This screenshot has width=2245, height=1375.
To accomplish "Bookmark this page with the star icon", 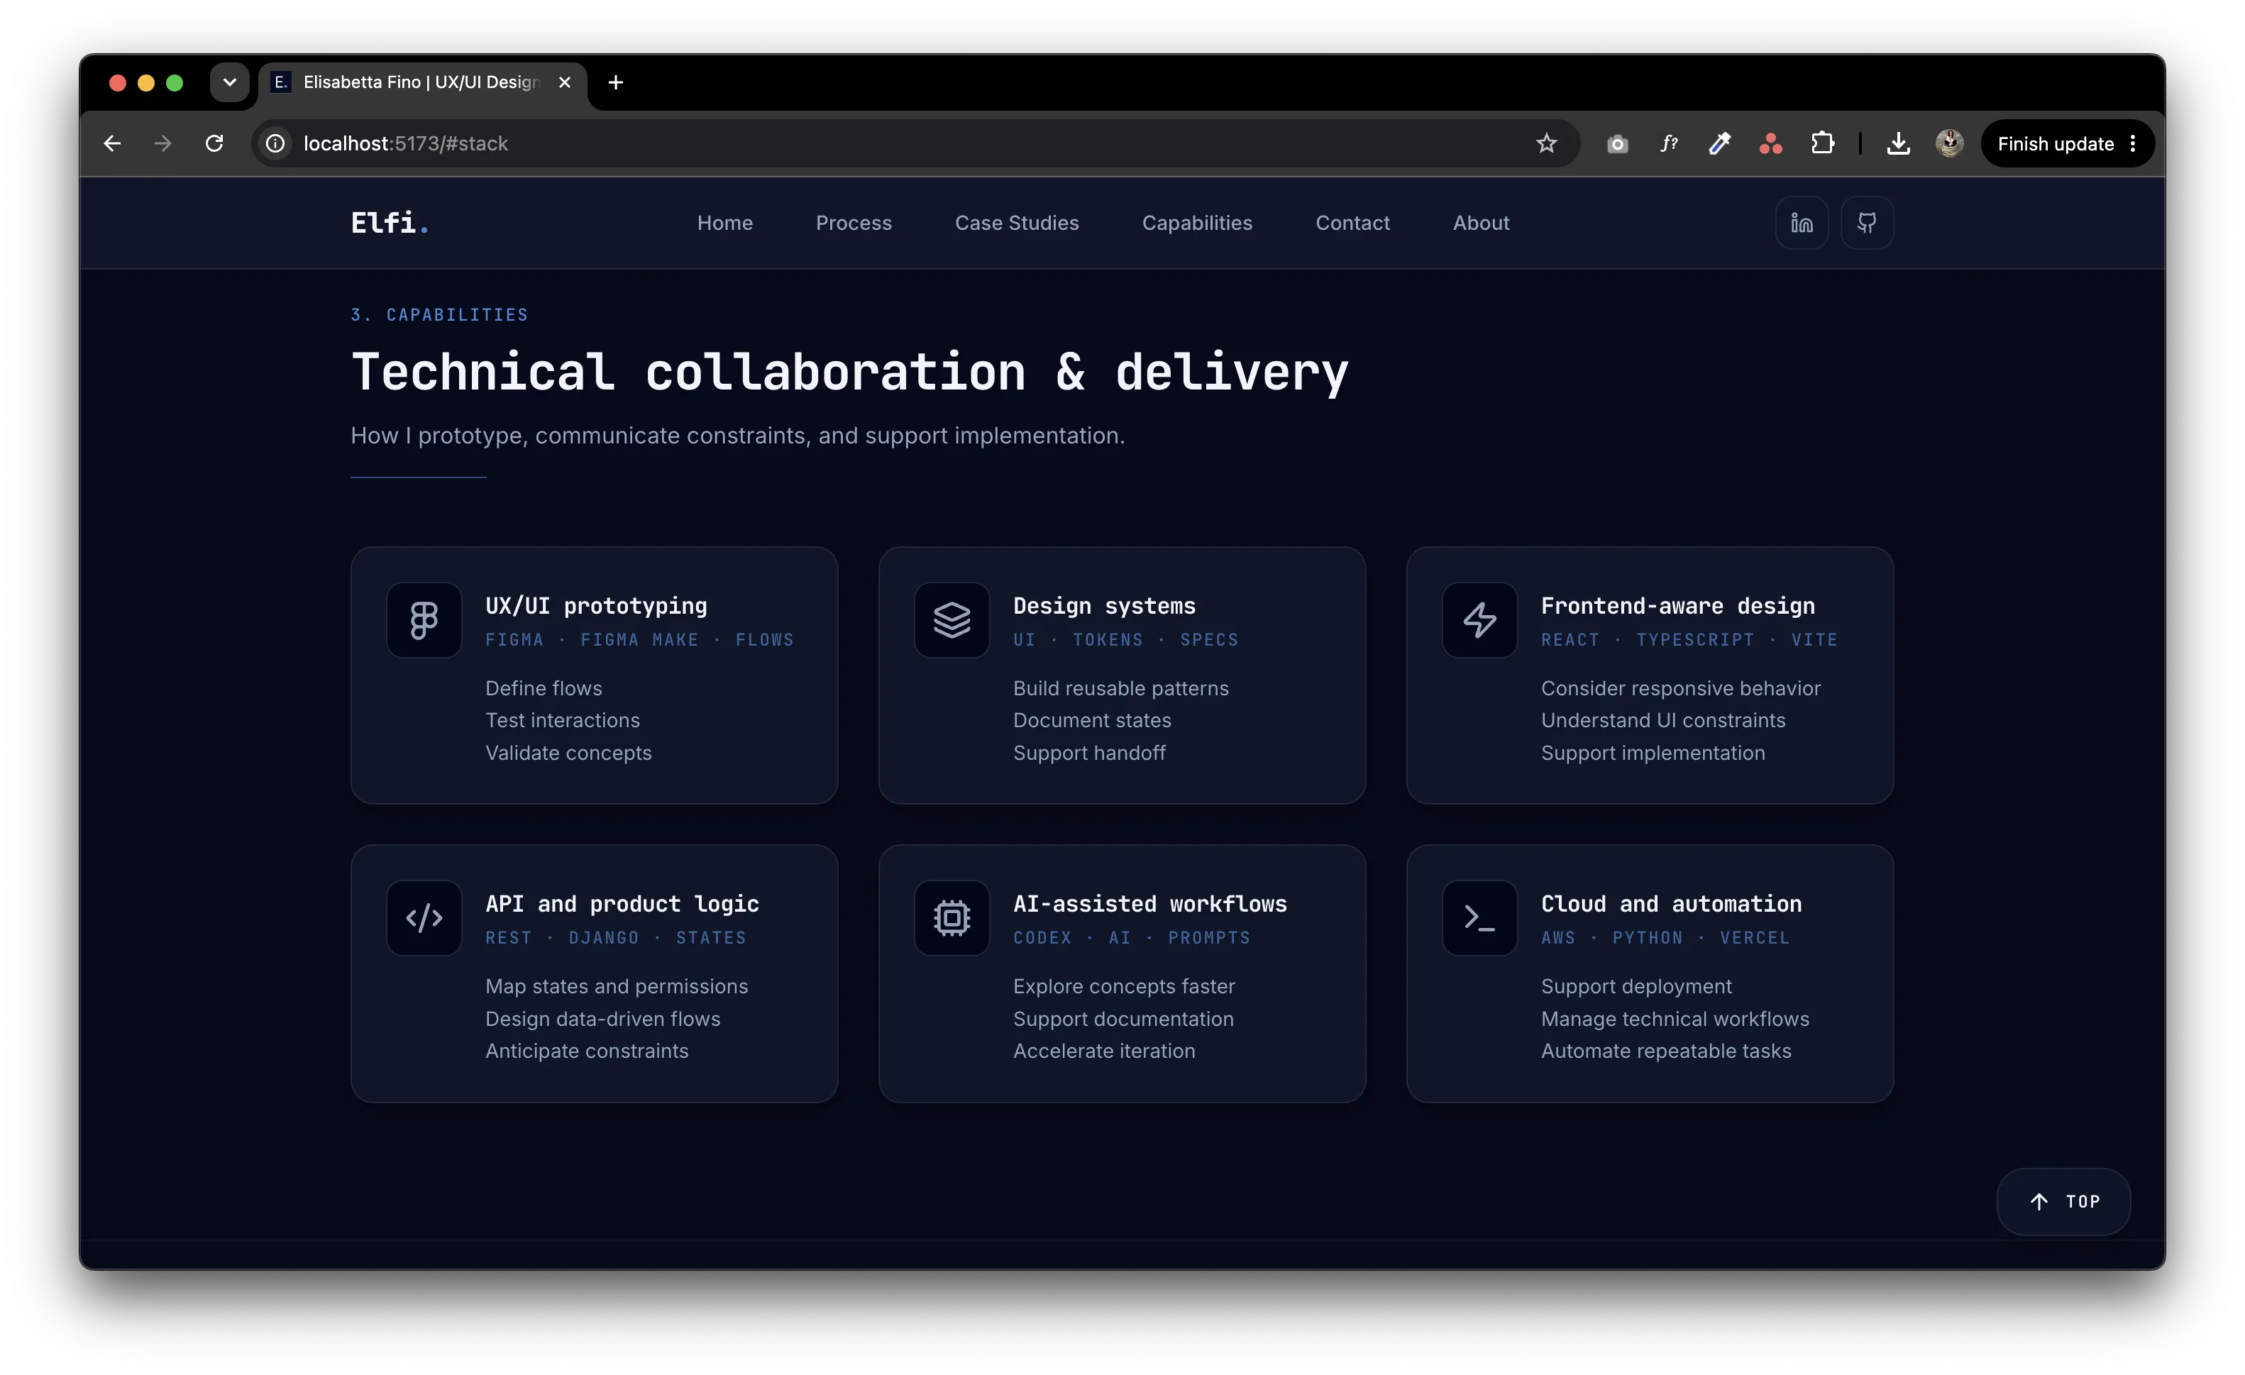I will [x=1546, y=143].
